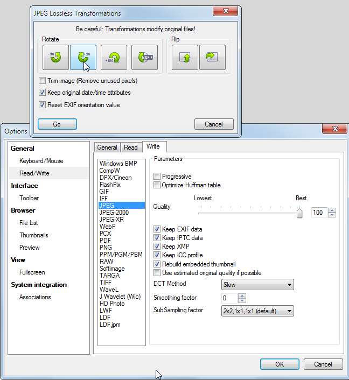Select Browser category heading
The image size is (349, 380).
(23, 210)
